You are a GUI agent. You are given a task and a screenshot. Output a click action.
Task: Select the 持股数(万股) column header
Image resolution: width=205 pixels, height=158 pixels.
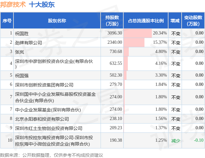pyautogui.click(x=112, y=20)
